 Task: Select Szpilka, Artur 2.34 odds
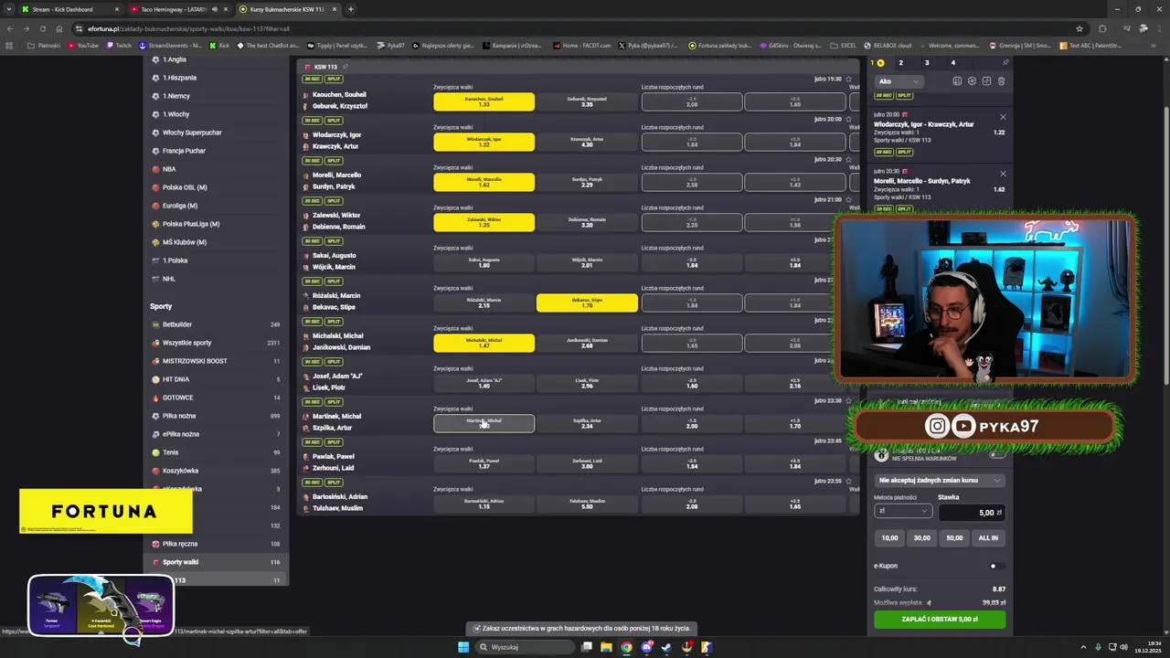587,423
